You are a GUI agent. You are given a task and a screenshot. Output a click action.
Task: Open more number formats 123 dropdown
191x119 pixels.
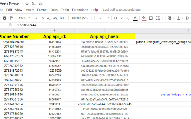pos(63,18)
